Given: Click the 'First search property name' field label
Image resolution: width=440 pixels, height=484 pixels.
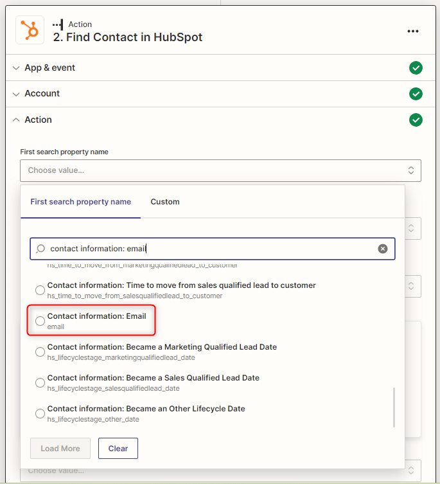Looking at the screenshot, I should tap(64, 152).
